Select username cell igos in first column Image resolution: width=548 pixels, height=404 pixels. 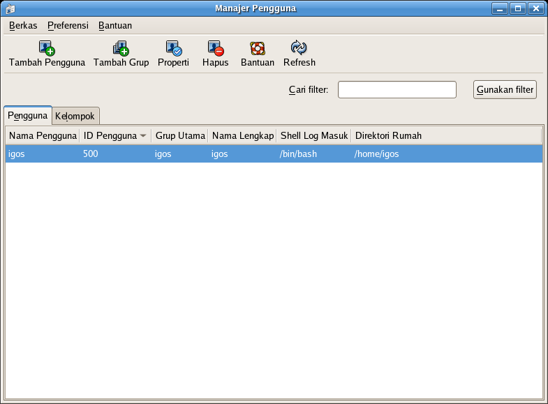17,154
